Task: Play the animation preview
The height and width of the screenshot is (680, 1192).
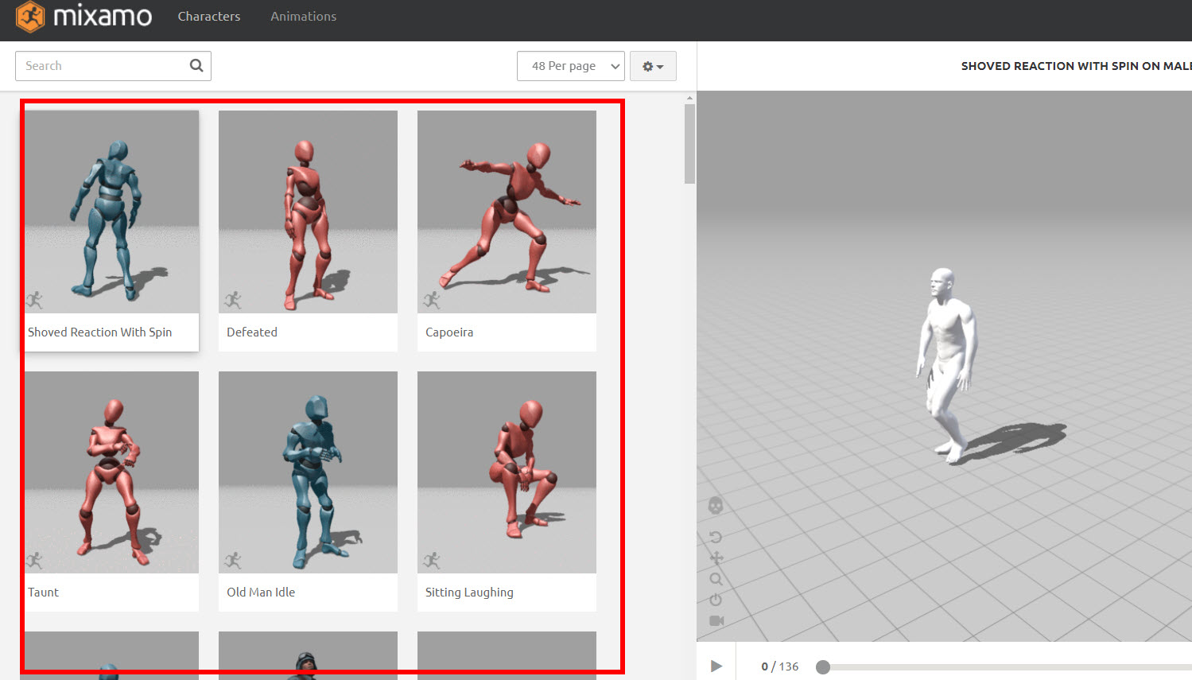Action: 716,666
